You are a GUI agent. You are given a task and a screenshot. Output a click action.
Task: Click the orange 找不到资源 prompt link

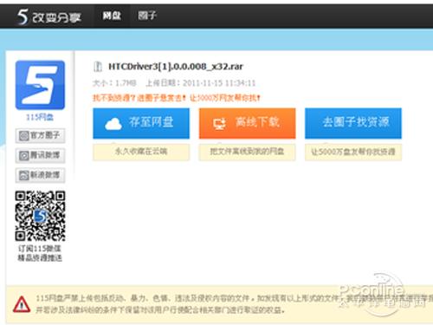tap(176, 98)
